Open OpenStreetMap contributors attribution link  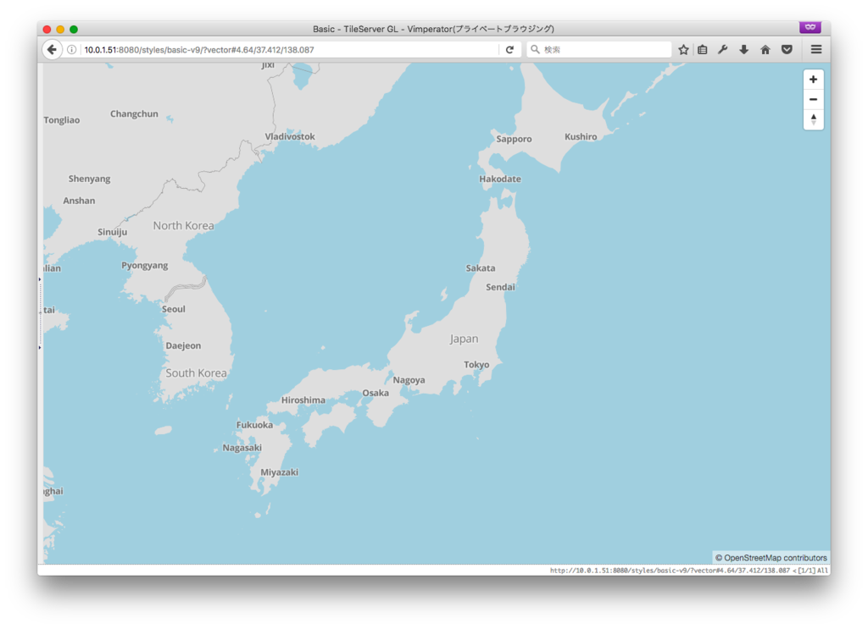click(x=771, y=558)
